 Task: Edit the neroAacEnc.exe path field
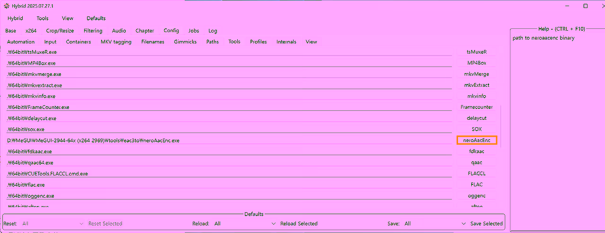tap(229, 141)
